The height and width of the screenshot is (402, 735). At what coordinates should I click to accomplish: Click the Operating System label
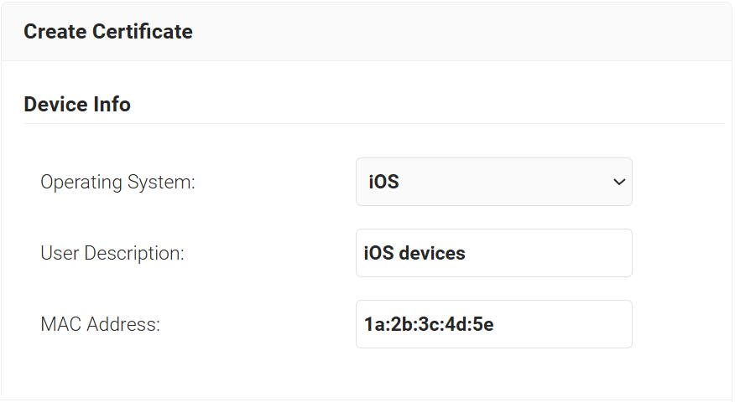tap(117, 182)
